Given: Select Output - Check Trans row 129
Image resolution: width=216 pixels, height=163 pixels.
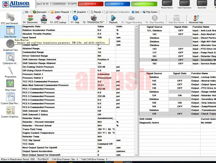Looking at the screenshot, I should click(x=178, y=114).
